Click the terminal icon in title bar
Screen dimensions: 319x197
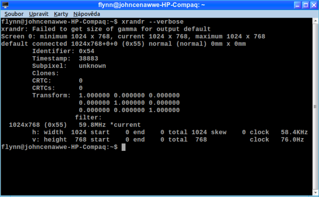(x=5, y=5)
